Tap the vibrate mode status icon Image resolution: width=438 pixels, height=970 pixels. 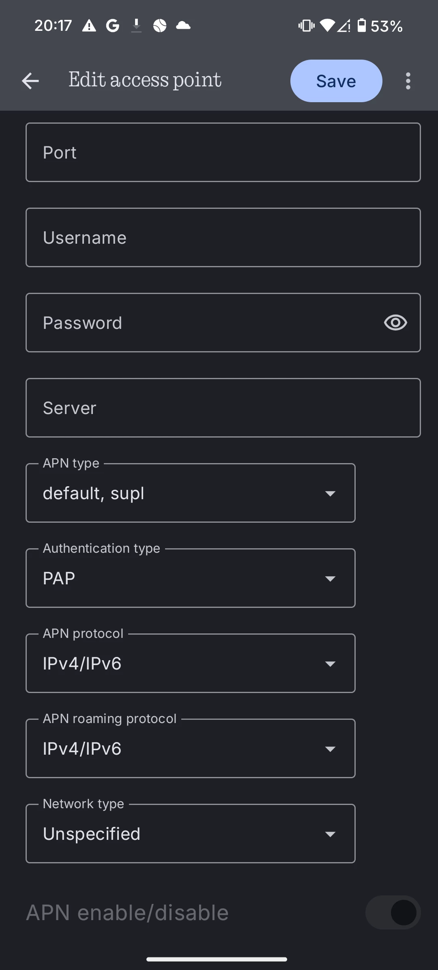pos(306,26)
